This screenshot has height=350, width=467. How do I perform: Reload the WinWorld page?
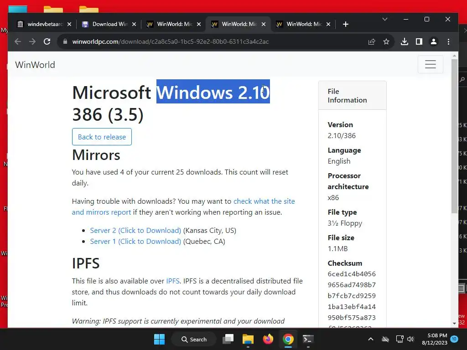click(x=47, y=41)
